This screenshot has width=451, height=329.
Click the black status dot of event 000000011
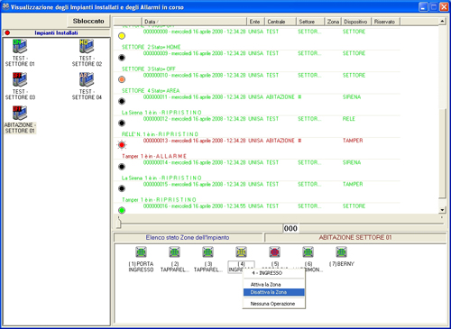coord(122,101)
